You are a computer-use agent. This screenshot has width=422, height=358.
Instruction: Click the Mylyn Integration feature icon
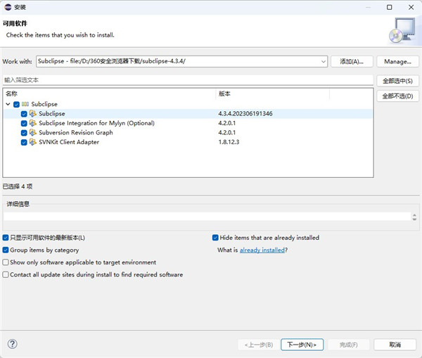point(32,123)
